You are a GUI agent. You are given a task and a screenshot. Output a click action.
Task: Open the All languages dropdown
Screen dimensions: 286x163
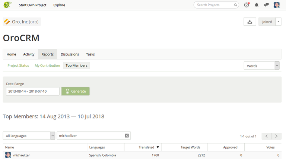(x=29, y=136)
